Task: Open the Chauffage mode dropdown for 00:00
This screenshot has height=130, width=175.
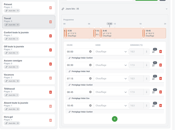Action: 111,51
